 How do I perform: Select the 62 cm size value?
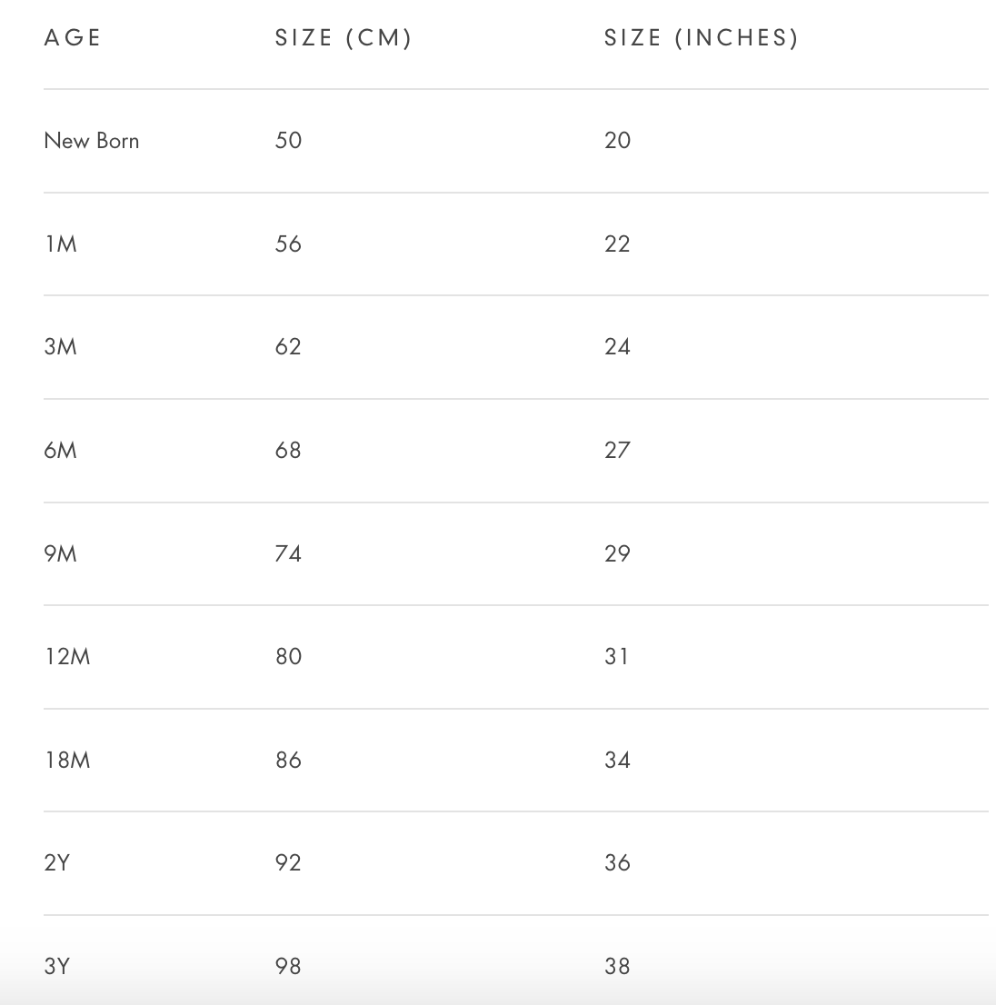pos(288,347)
